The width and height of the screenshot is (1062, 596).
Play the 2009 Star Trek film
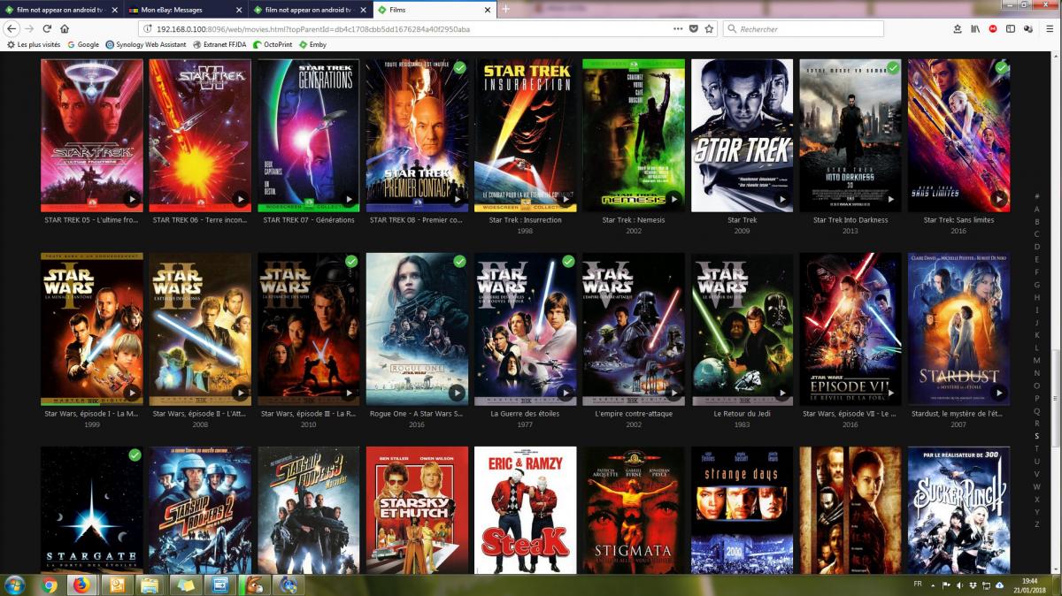pos(782,200)
